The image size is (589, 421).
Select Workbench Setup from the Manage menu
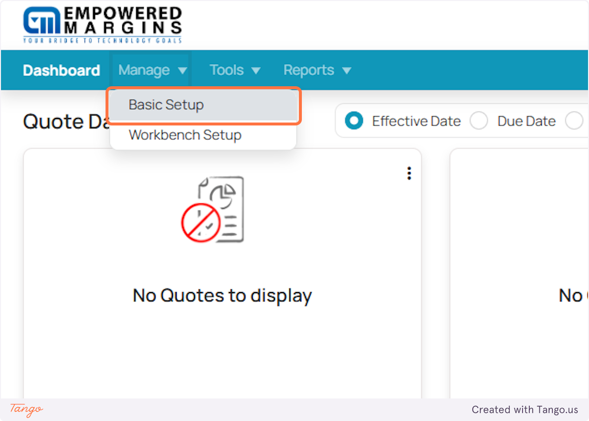click(x=185, y=135)
